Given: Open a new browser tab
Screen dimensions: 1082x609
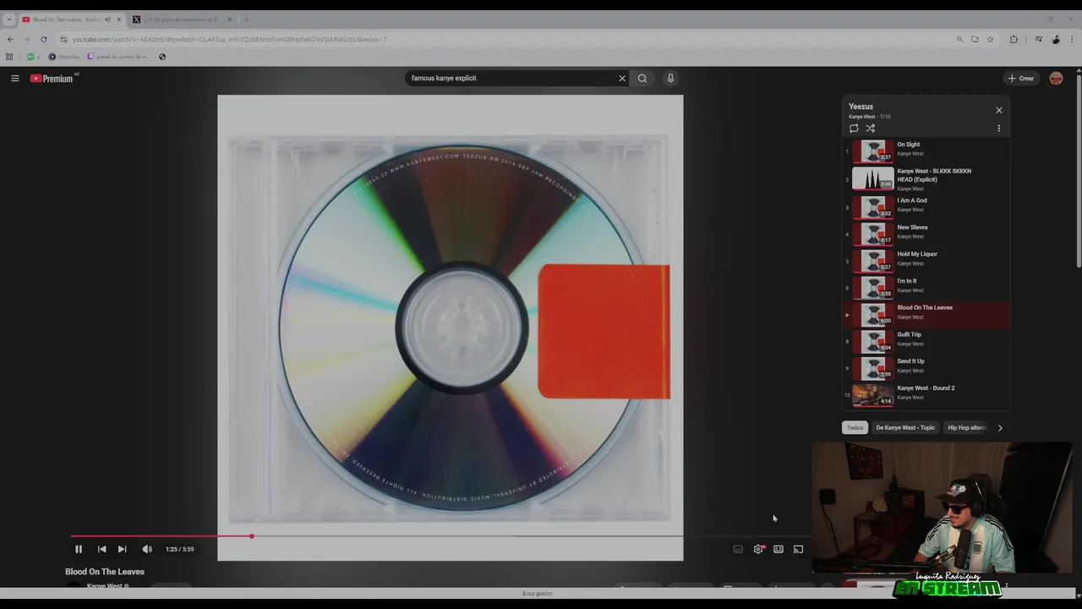Looking at the screenshot, I should click(x=246, y=19).
